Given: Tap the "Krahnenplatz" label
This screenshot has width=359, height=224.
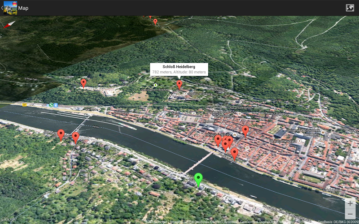Looking at the screenshot, I should coord(332,190).
